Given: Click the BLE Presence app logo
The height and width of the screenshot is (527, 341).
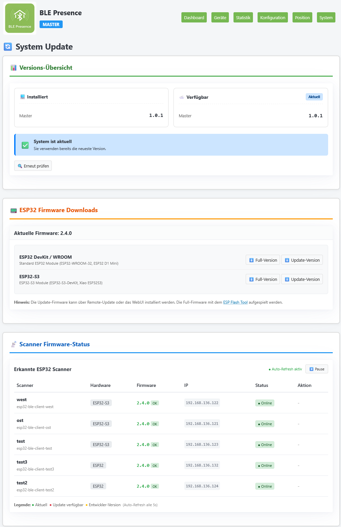Looking at the screenshot, I should click(20, 18).
